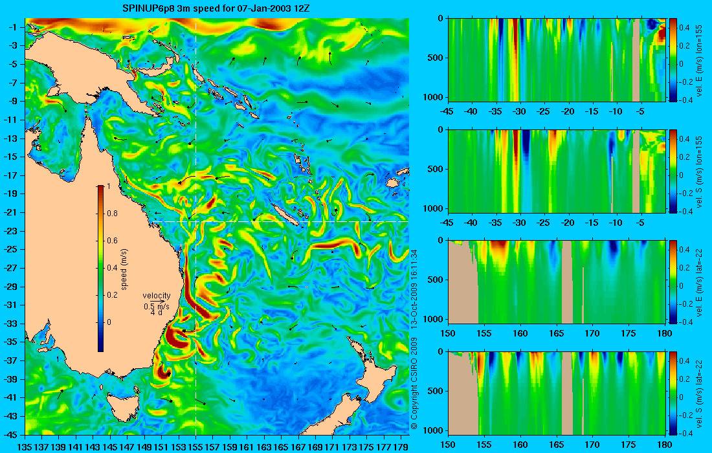Click the 'vel. S (m/s) lon=155' label
712x453 pixels.
tap(699, 171)
